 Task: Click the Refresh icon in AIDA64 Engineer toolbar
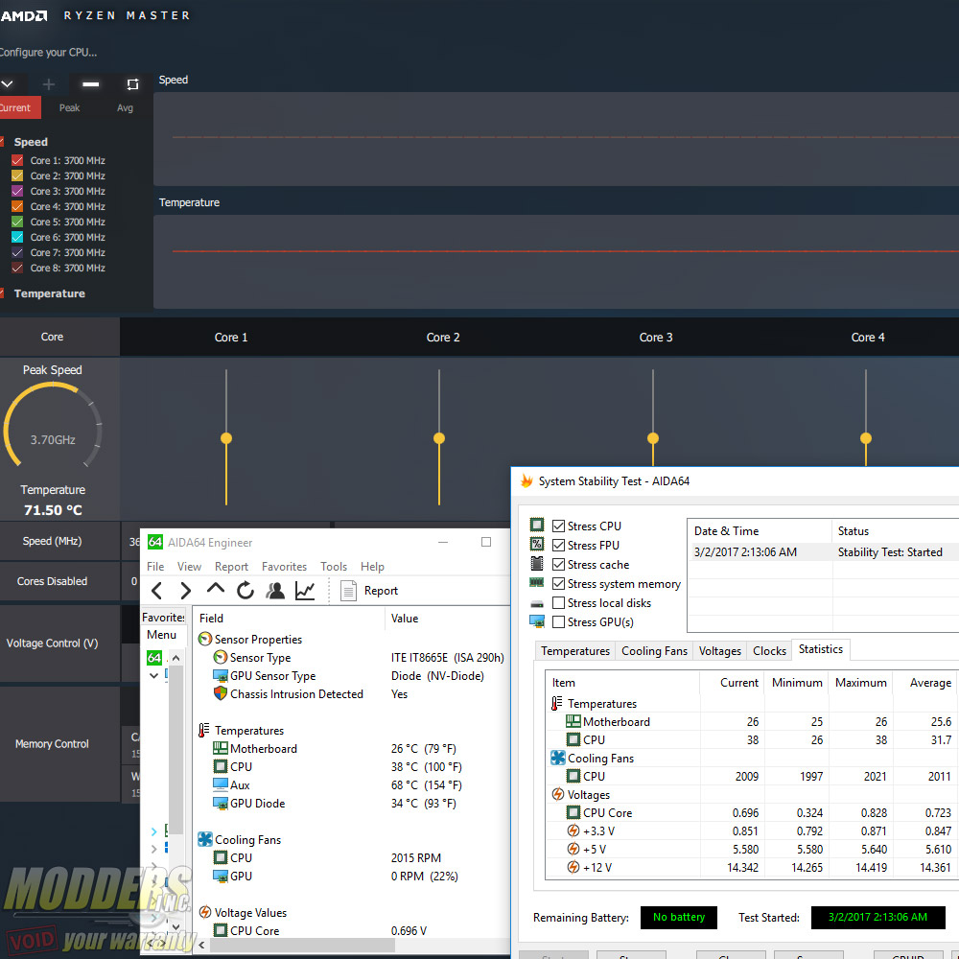point(246,590)
